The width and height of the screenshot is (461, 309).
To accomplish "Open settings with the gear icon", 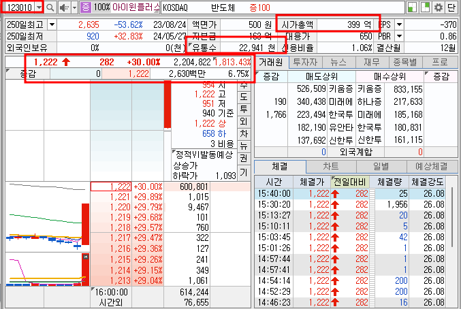I will pyautogui.click(x=438, y=7).
